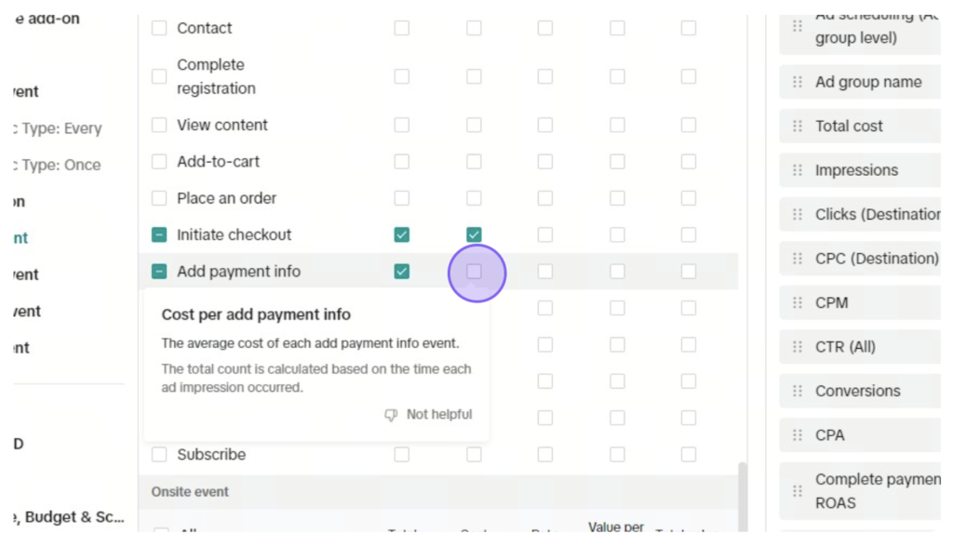Click the drag handle beside Total cost
953x548 pixels.
coord(798,127)
